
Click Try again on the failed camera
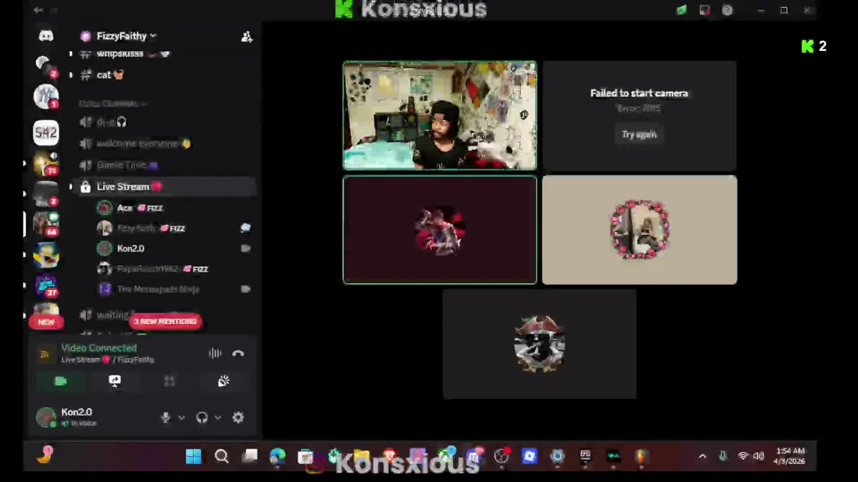(x=639, y=135)
